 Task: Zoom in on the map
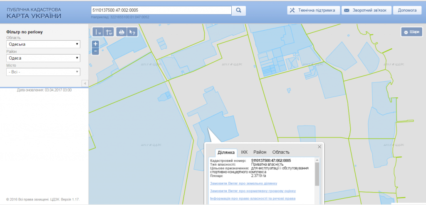pos(95,43)
